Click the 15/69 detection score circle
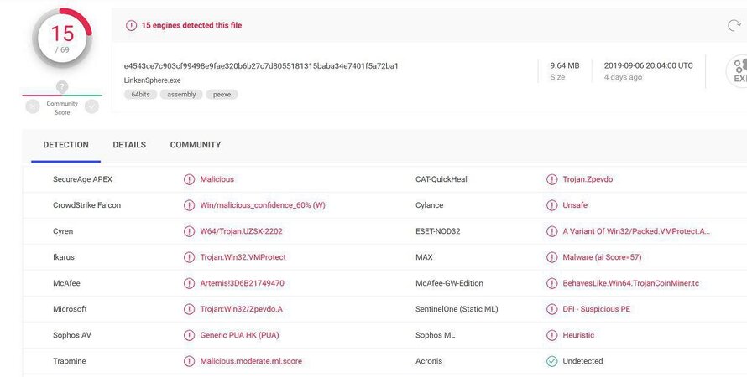The image size is (747, 377). (62, 39)
